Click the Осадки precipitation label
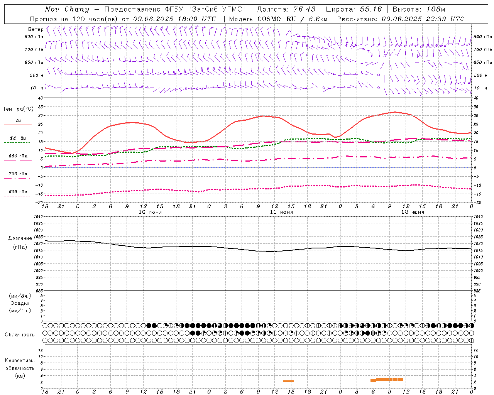The image size is (494, 395). 20,303
